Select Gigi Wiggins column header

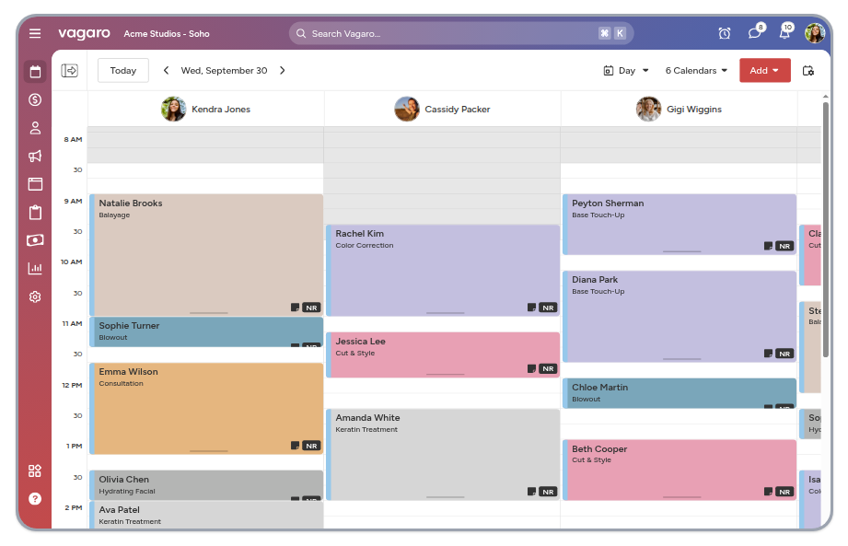click(679, 110)
